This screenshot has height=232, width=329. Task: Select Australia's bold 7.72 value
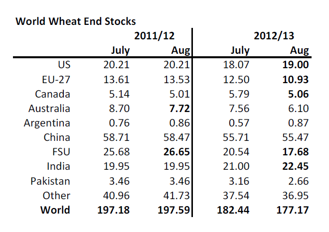tap(178, 109)
